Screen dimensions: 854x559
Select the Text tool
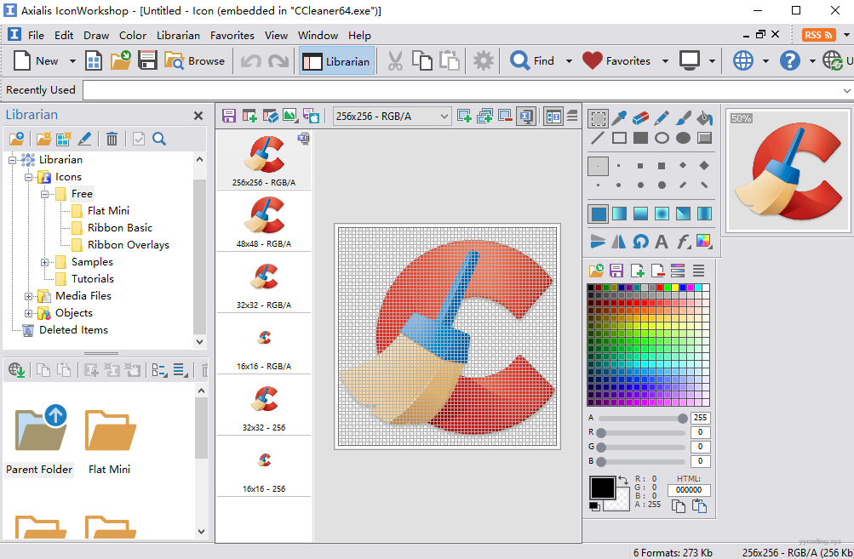[x=662, y=242]
